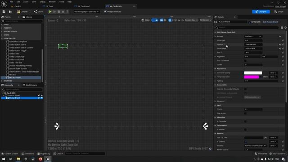Image resolution: width=288 pixels, height=162 pixels.
Task: Switch to the W_Card tab
Action: click(49, 6)
